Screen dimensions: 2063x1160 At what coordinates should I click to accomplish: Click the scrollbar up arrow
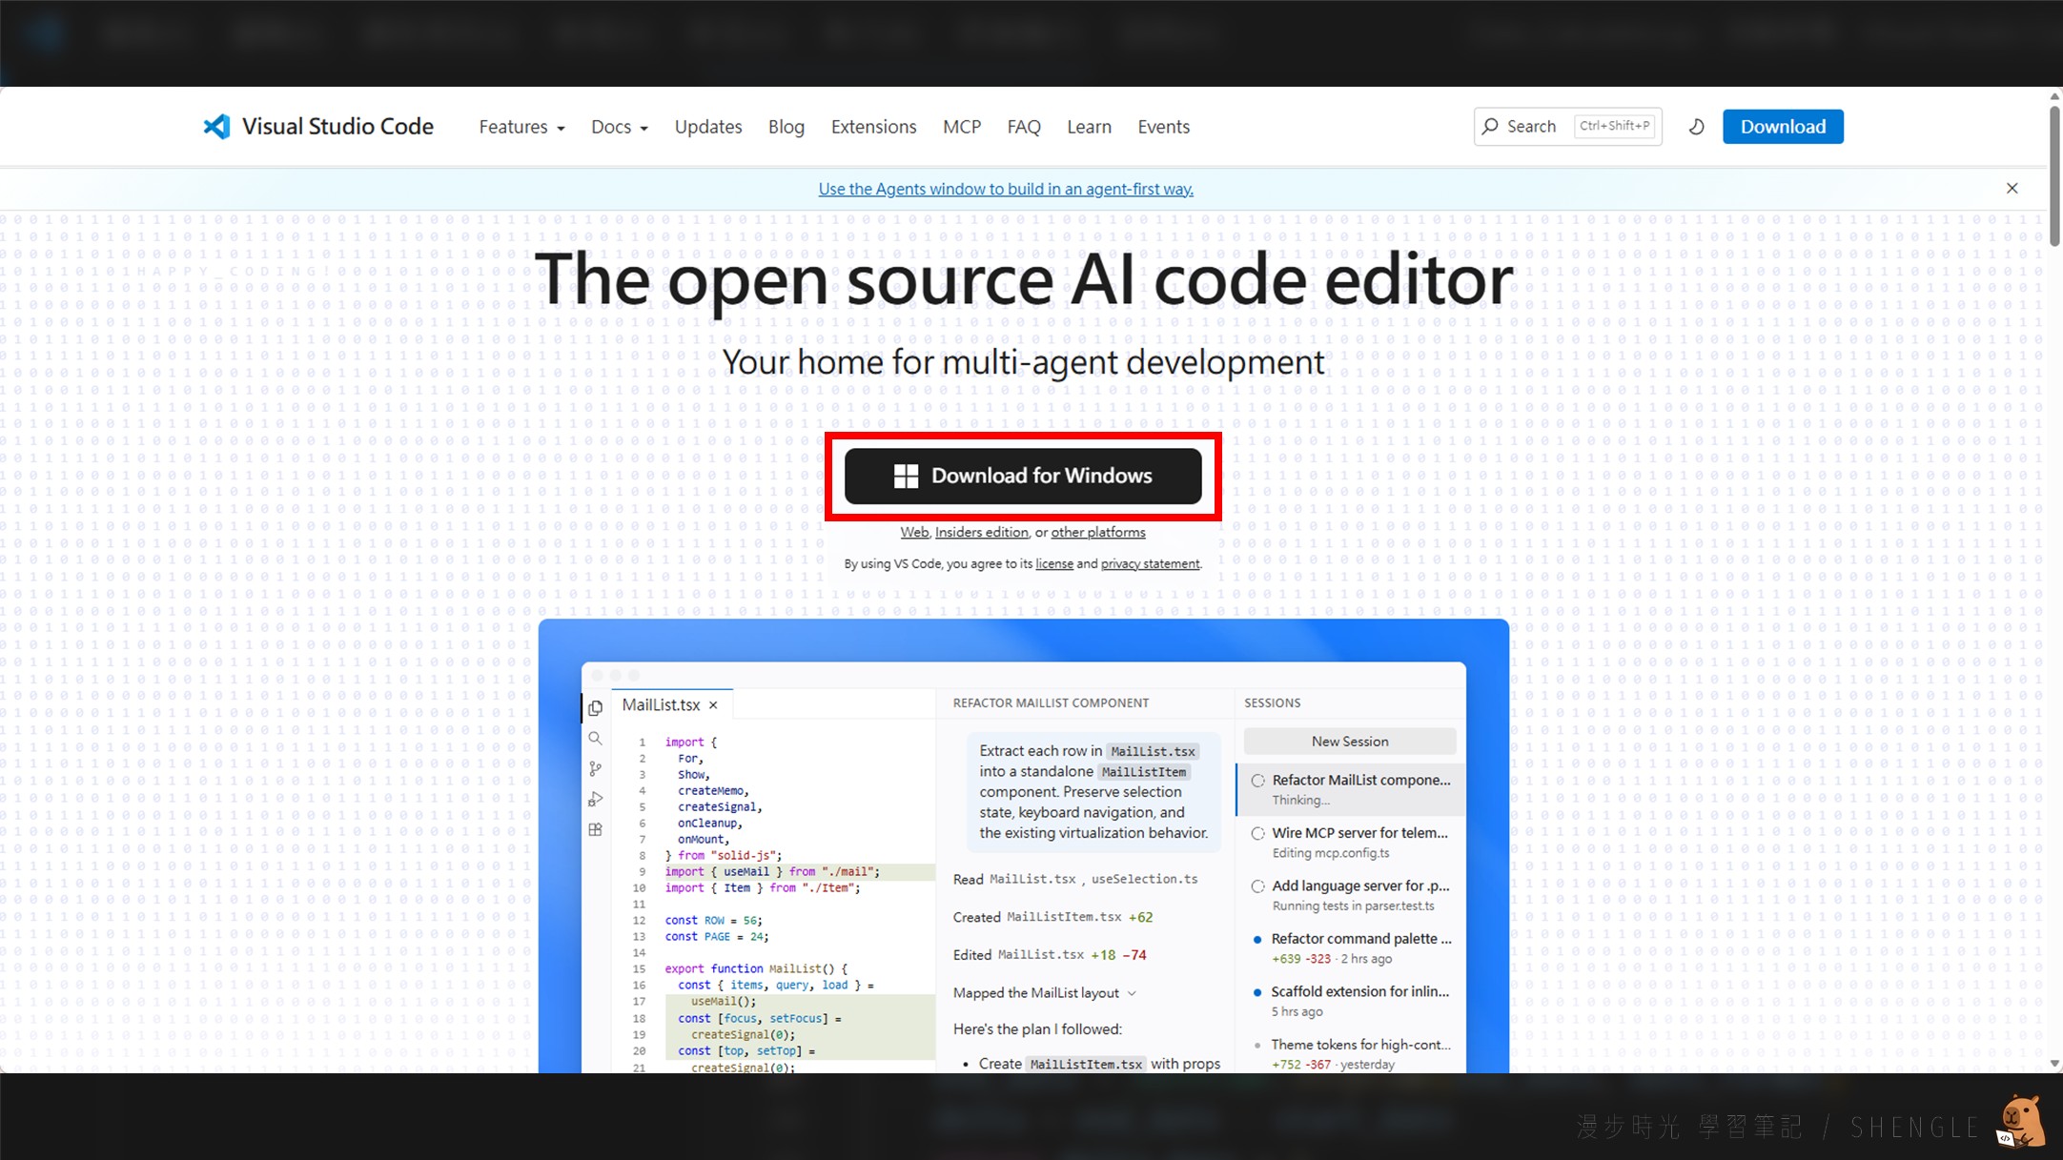coord(2054,96)
